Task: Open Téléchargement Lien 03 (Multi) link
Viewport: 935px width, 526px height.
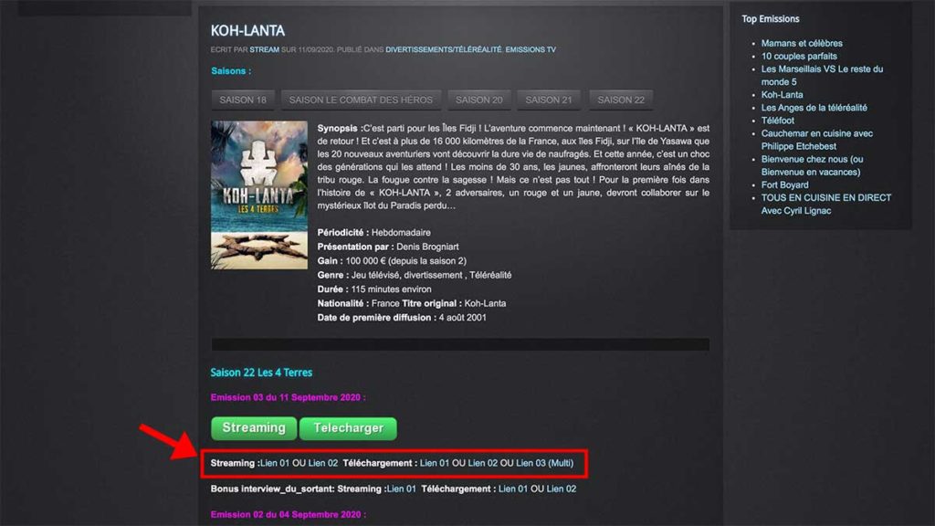Action: coord(544,463)
